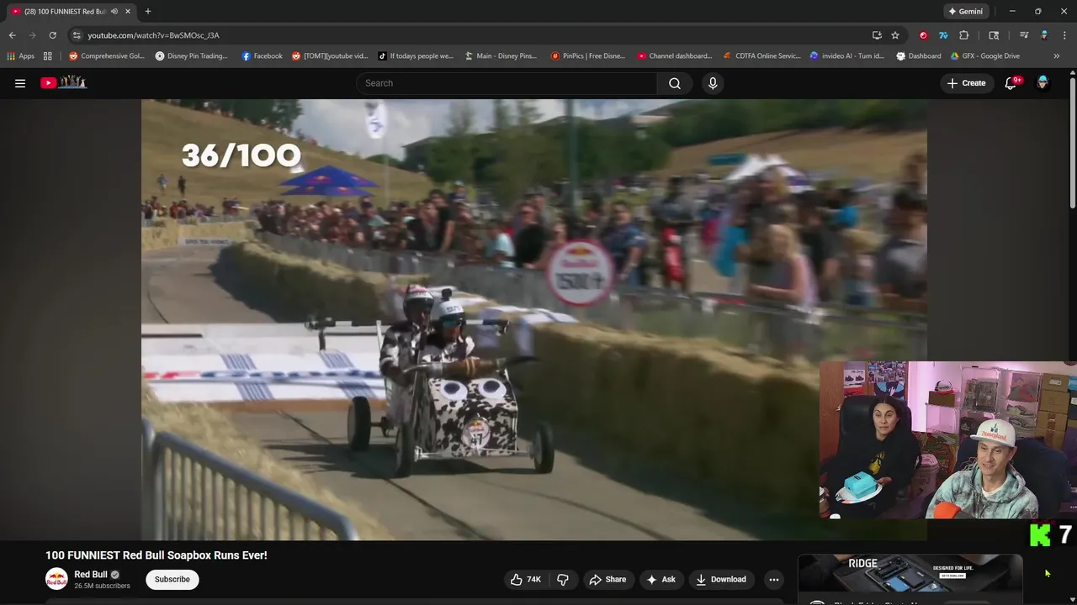
Task: Open a new browser tab
Action: (x=147, y=11)
